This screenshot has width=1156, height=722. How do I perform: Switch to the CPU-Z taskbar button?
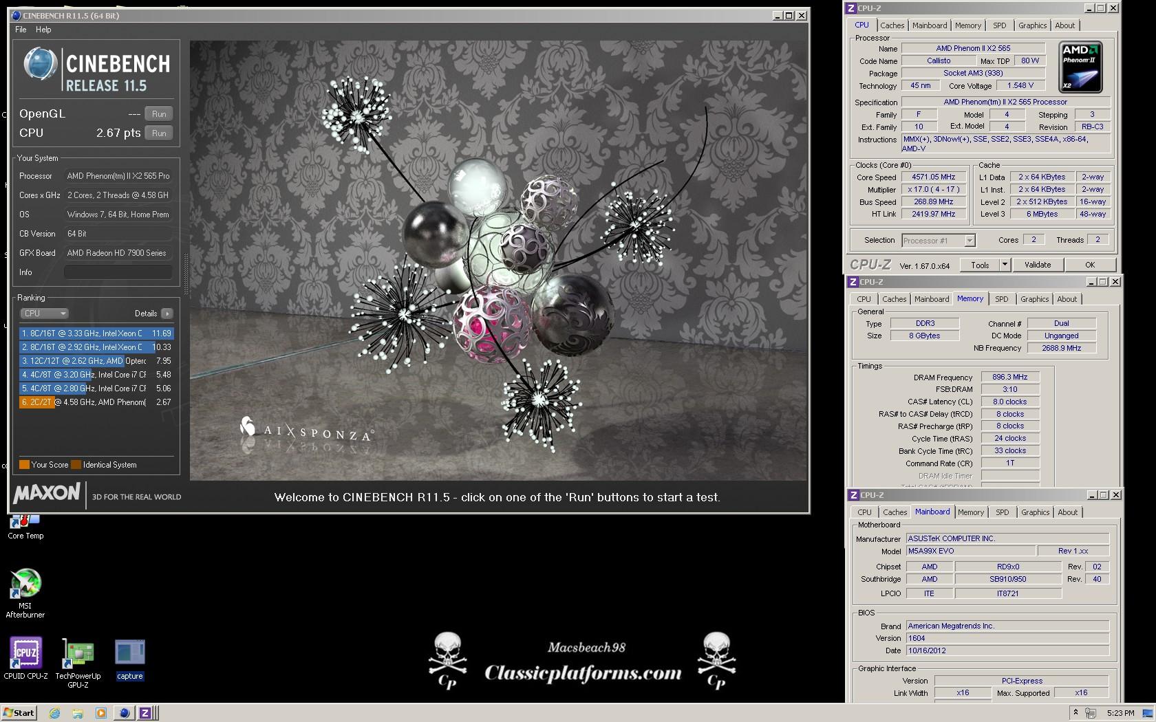coord(146,713)
